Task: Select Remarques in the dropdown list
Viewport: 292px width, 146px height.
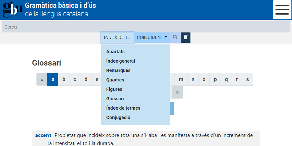Action: coord(118,70)
